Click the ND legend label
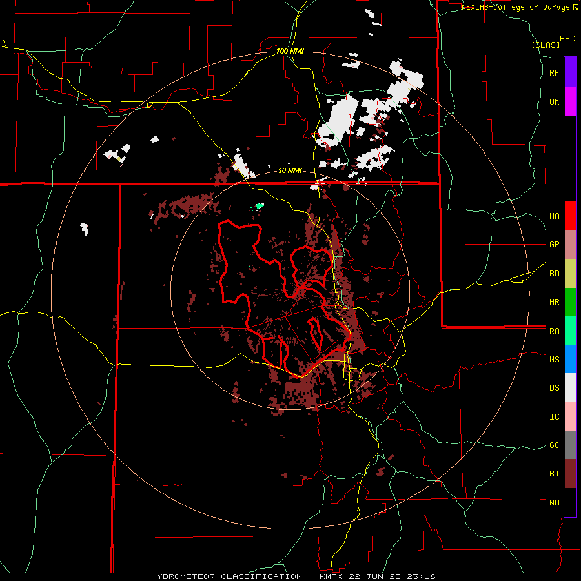The height and width of the screenshot is (581, 581). (554, 502)
